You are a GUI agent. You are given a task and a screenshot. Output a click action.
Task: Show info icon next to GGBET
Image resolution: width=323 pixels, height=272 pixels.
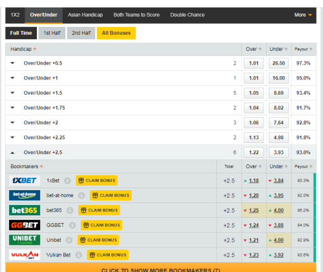72,225
